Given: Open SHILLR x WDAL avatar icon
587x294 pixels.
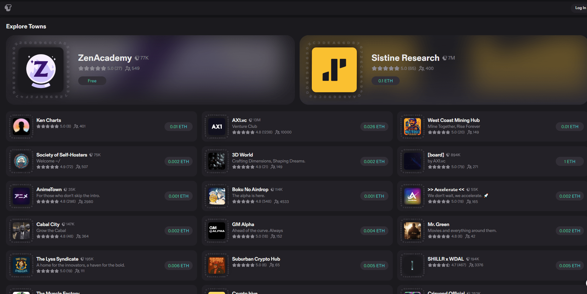Looking at the screenshot, I should [x=412, y=265].
